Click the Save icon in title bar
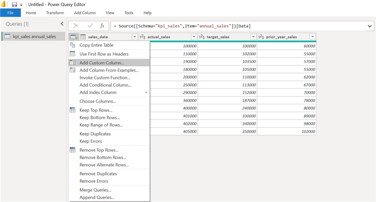 click(14, 4)
